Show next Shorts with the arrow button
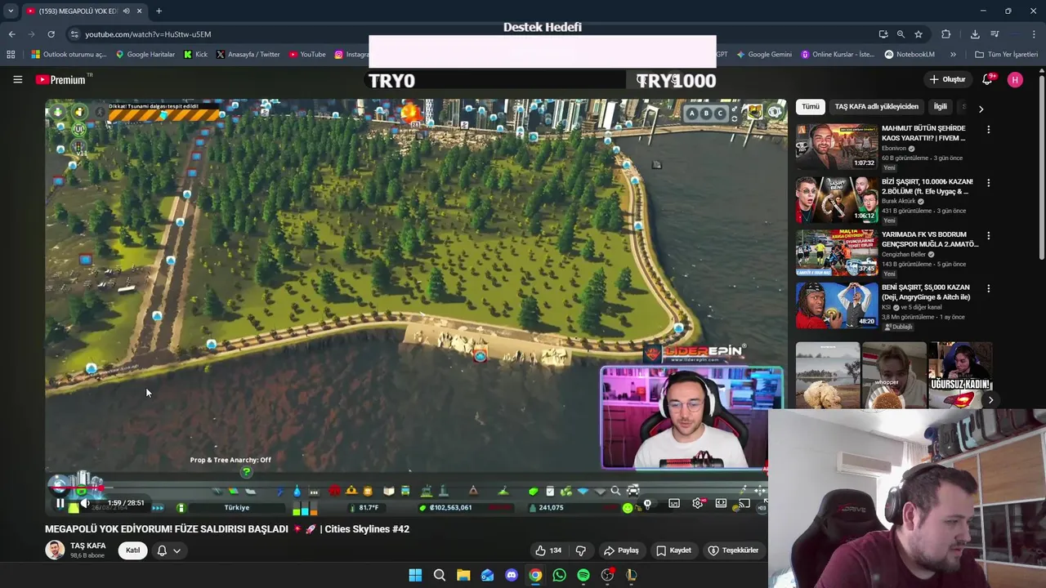This screenshot has height=588, width=1046. coord(990,400)
